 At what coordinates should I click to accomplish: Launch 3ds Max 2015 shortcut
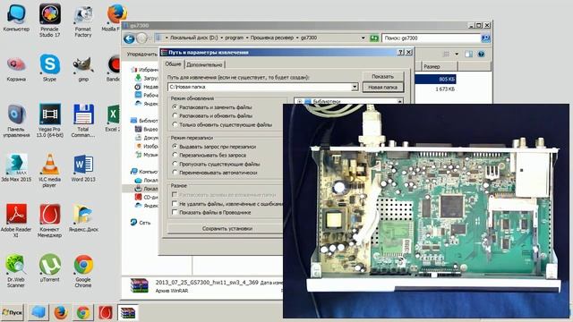coord(16,168)
